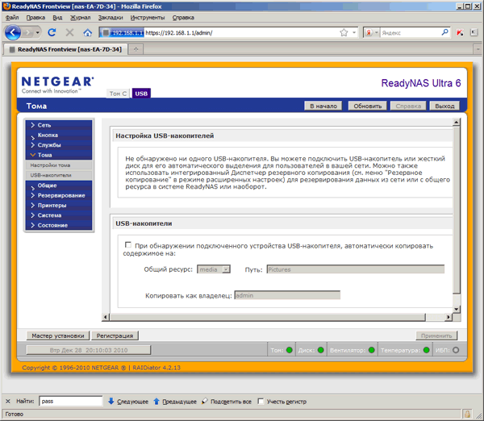Image resolution: width=484 pixels, height=421 pixels.
Task: Click the browser Back arrow button
Action: (13, 32)
